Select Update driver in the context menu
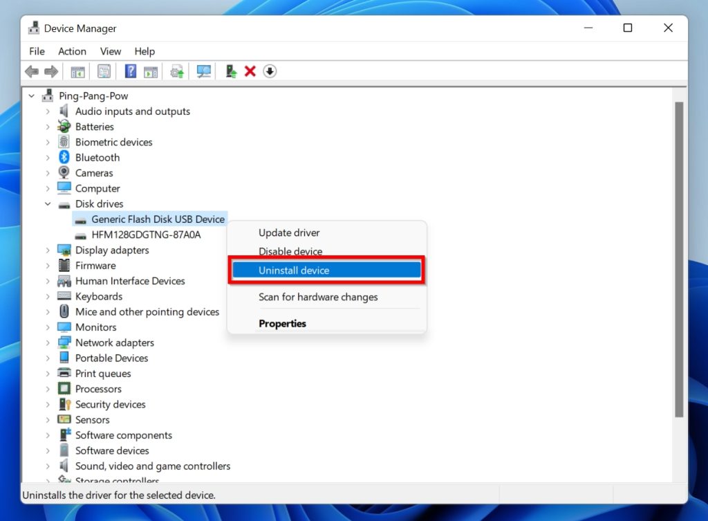This screenshot has width=708, height=521. [x=290, y=232]
